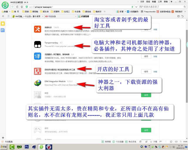
Task: Open 热点资讯 in the status bar
Action: click(x=131, y=142)
